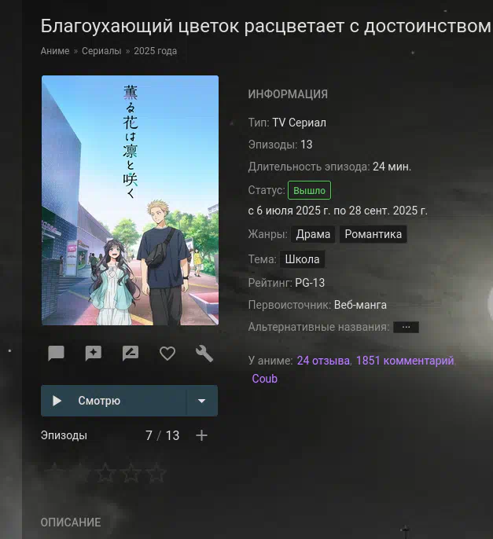
Task: Select the Романтика genre tag
Action: [x=373, y=234]
